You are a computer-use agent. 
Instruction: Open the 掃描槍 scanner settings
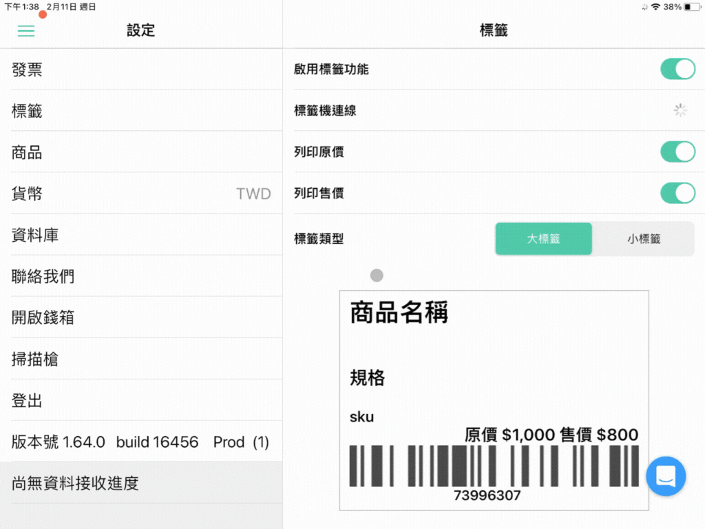141,359
